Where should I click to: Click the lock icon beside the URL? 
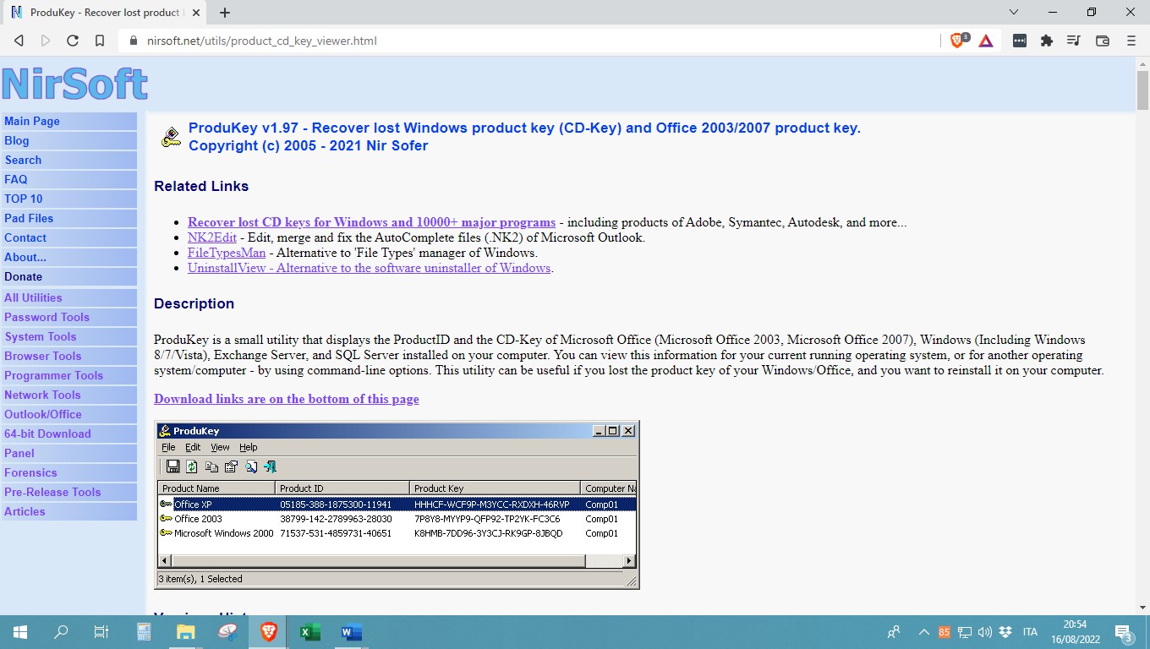[x=134, y=41]
